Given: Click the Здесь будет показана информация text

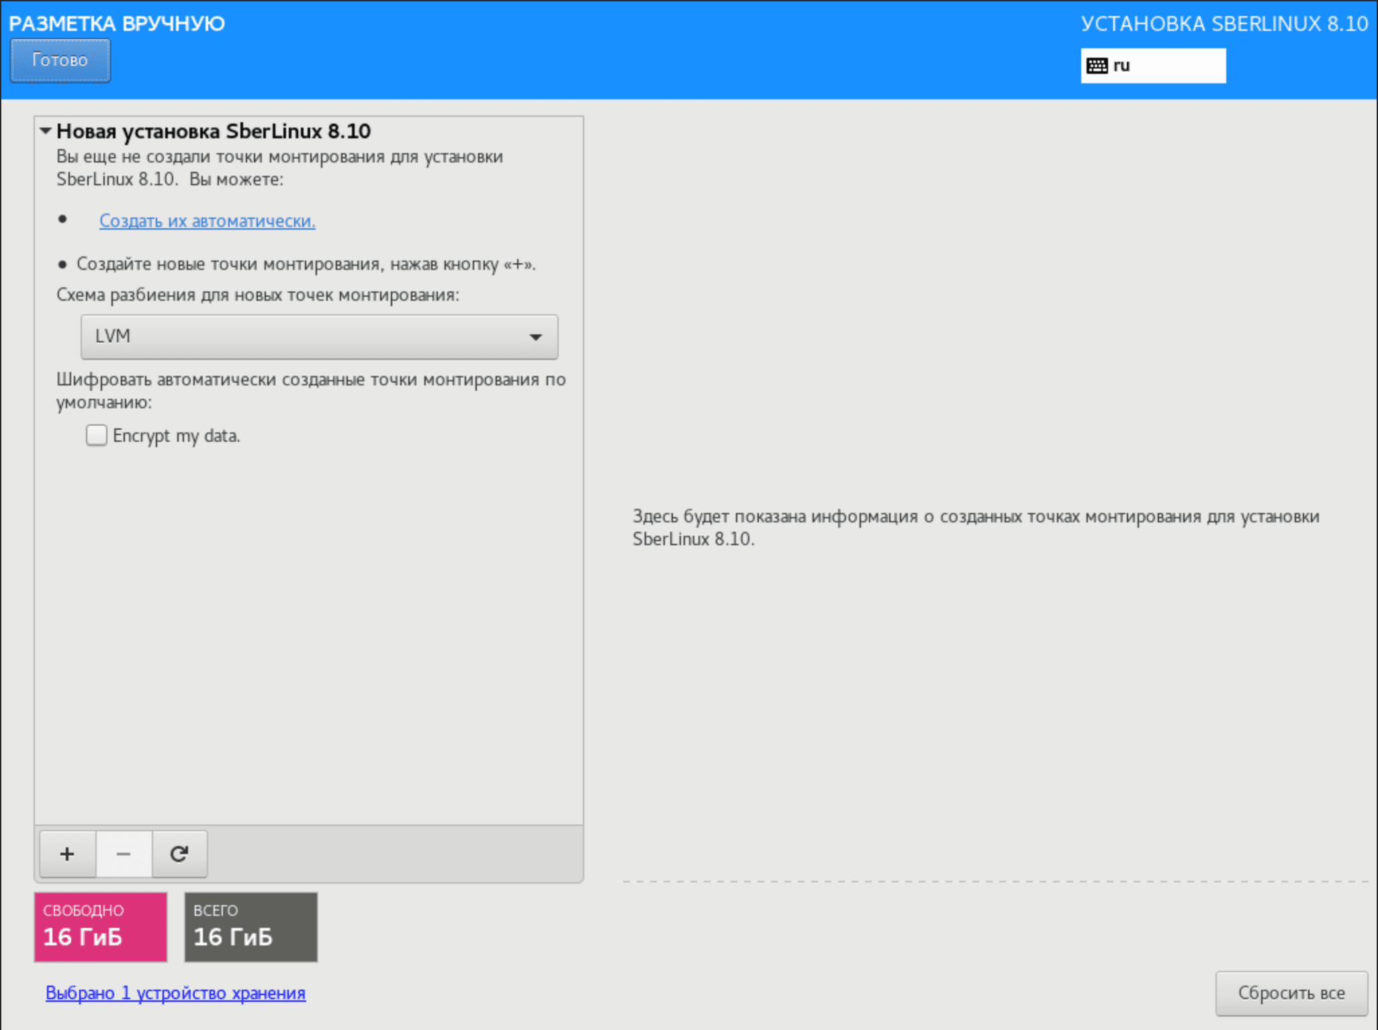Looking at the screenshot, I should (x=976, y=527).
